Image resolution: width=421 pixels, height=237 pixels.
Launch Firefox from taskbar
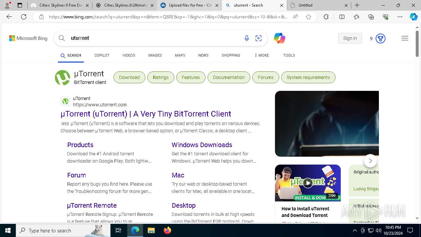[167, 230]
